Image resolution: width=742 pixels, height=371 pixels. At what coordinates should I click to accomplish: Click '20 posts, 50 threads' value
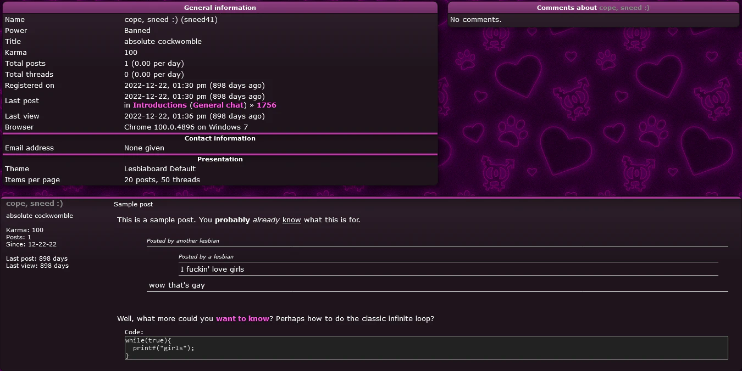[162, 180]
